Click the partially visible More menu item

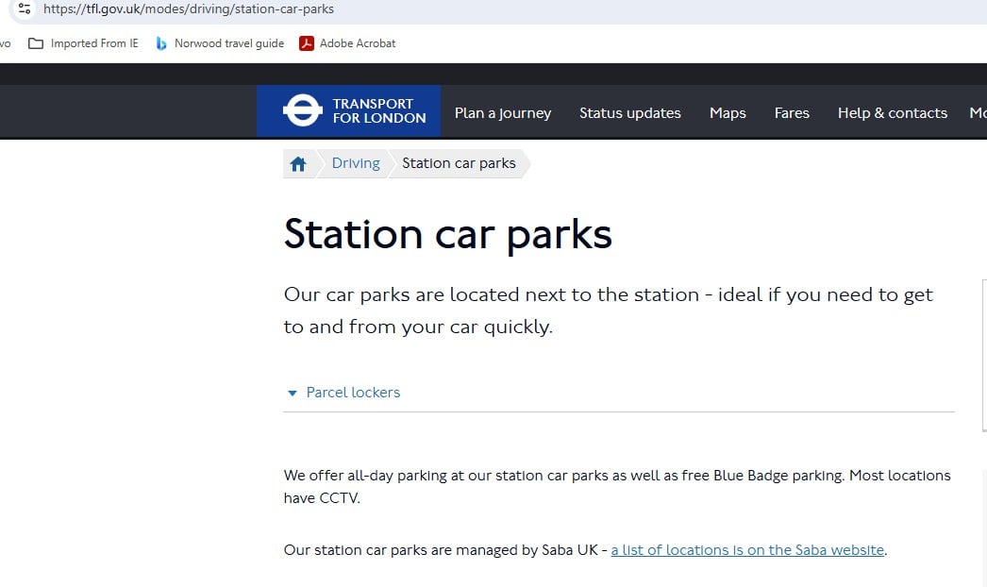click(x=978, y=113)
